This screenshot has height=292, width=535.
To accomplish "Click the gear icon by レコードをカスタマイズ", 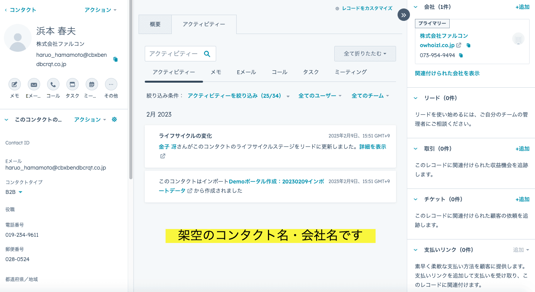I will [x=337, y=8].
